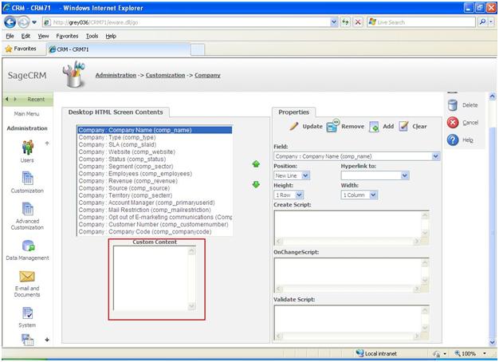The image size is (499, 362).
Task: Click the Local intranet zone icon
Action: pyautogui.click(x=360, y=353)
